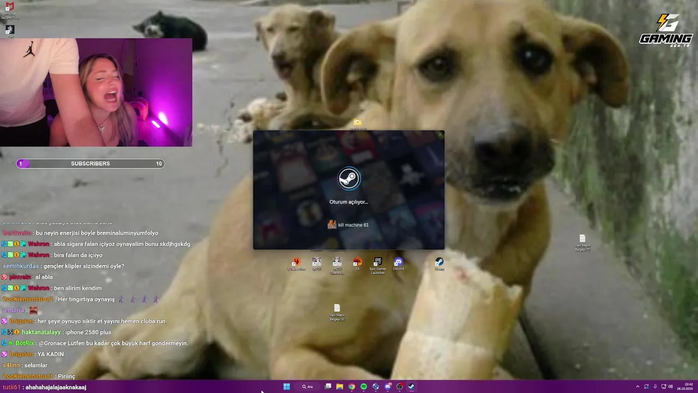Open the Discord desktop shortcut
This screenshot has height=393, width=698.
(399, 264)
